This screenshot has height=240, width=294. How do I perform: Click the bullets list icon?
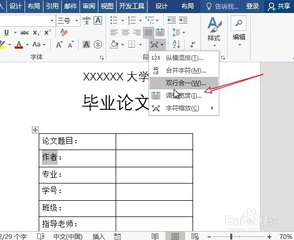(x=114, y=20)
